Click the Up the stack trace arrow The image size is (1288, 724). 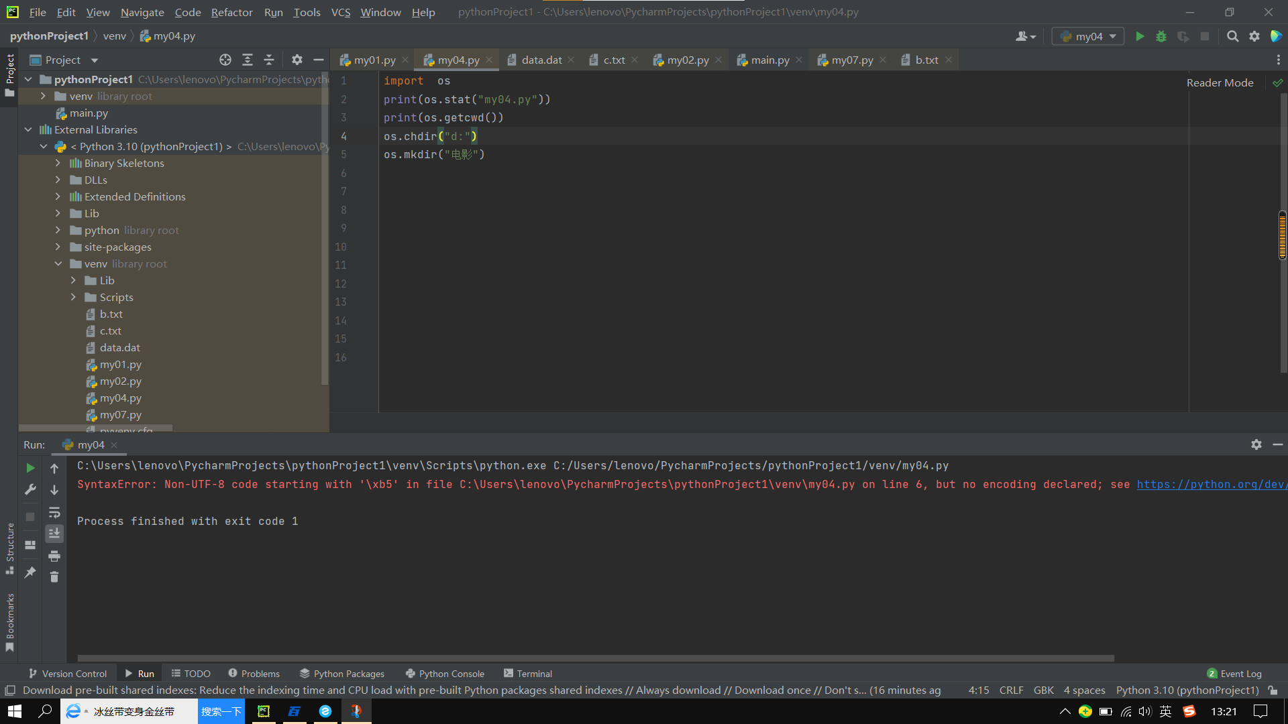[54, 468]
